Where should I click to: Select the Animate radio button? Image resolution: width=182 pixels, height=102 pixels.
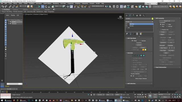(140, 41)
